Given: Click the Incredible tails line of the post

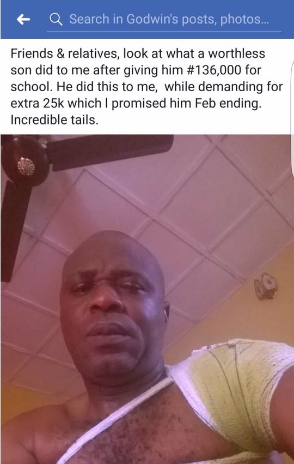Looking at the screenshot, I should pos(54,120).
